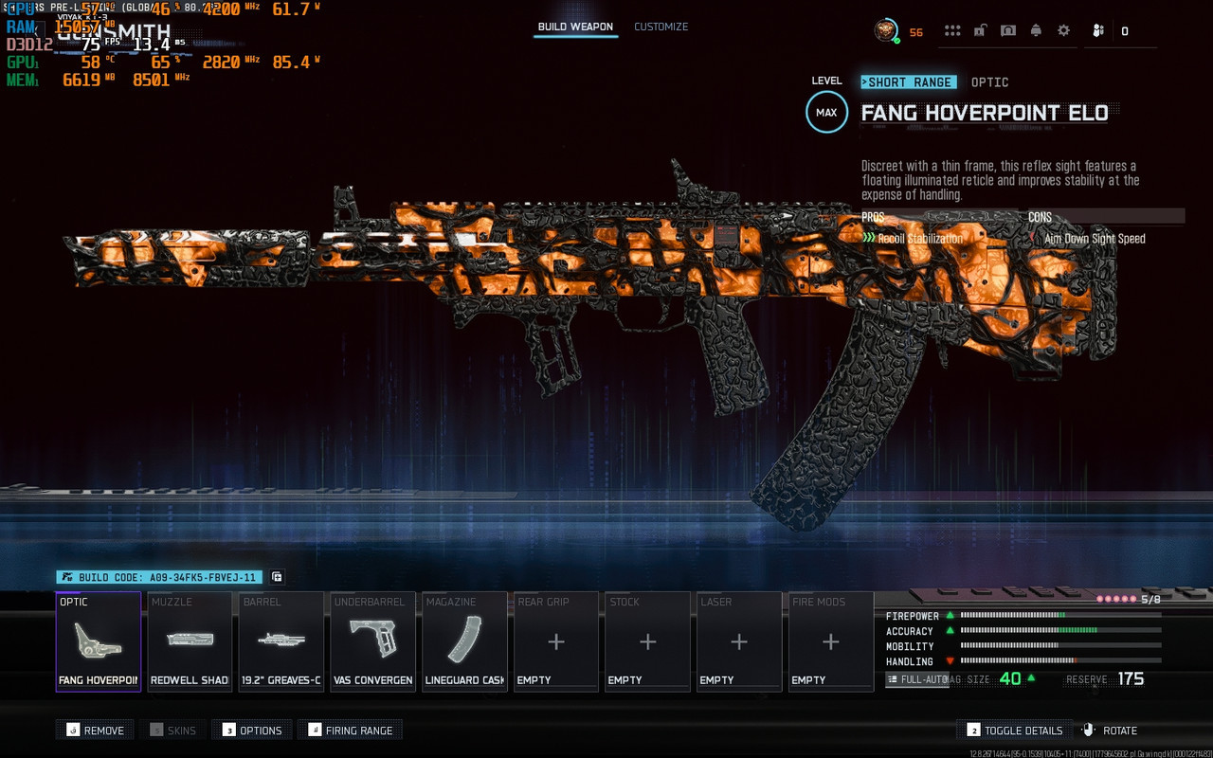Viewport: 1213px width, 758px height.
Task: Open the Skins button
Action: pyautogui.click(x=172, y=731)
